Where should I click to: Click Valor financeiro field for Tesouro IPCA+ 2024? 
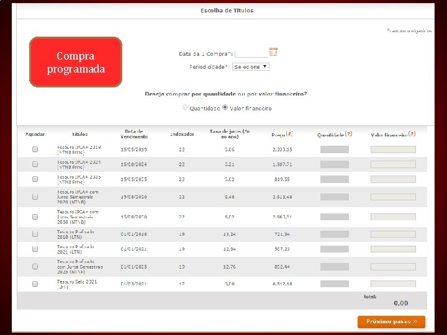click(393, 164)
